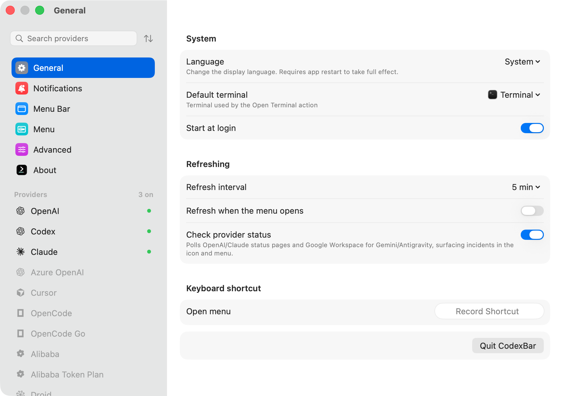The height and width of the screenshot is (396, 563).
Task: Select the Alibaba provider entry
Action: (x=83, y=354)
